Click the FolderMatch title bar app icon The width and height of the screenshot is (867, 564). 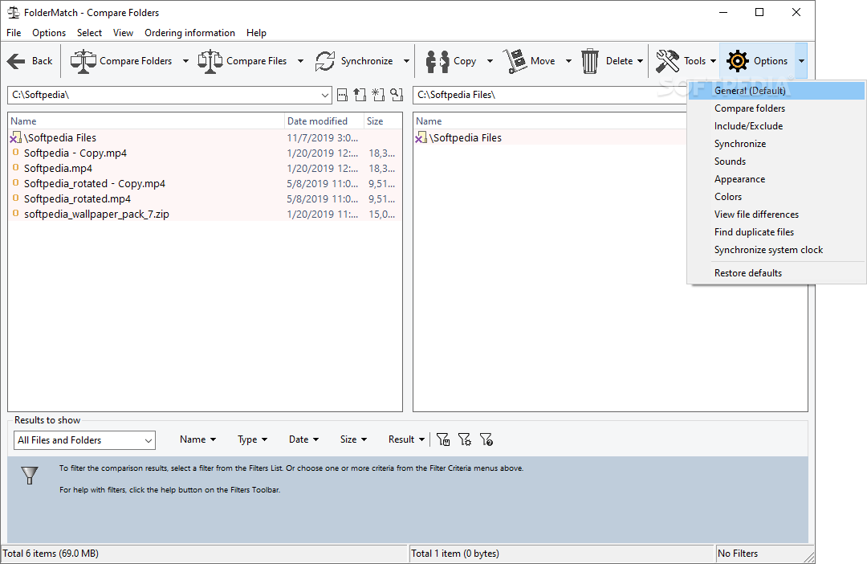pyautogui.click(x=14, y=12)
